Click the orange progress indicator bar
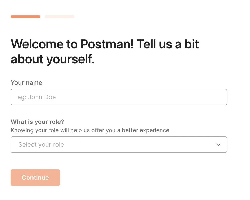 (x=25, y=16)
